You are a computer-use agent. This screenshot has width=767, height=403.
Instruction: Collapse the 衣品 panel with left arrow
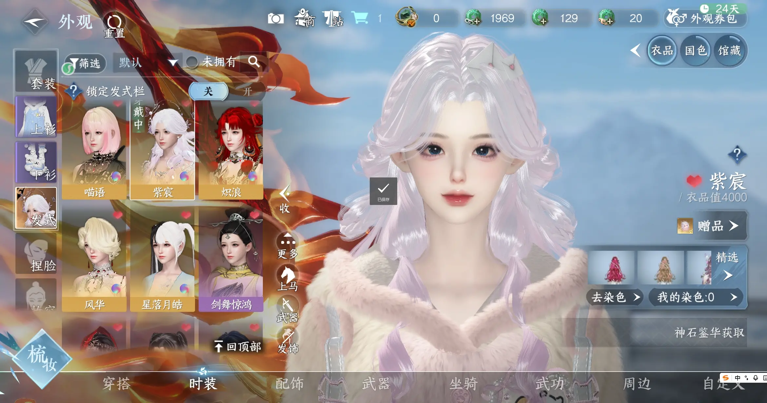pyautogui.click(x=635, y=50)
